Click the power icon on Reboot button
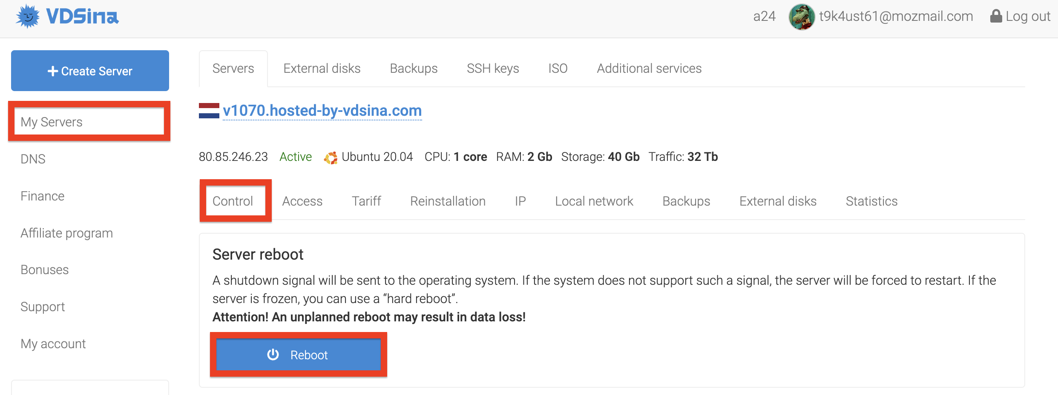 [x=273, y=355]
